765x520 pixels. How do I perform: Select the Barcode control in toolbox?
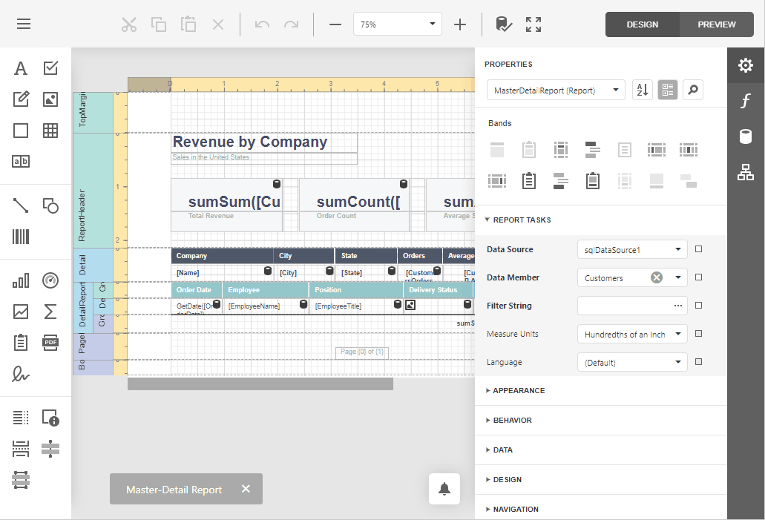(21, 237)
